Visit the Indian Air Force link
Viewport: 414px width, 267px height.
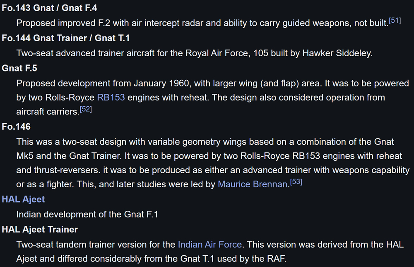209,244
